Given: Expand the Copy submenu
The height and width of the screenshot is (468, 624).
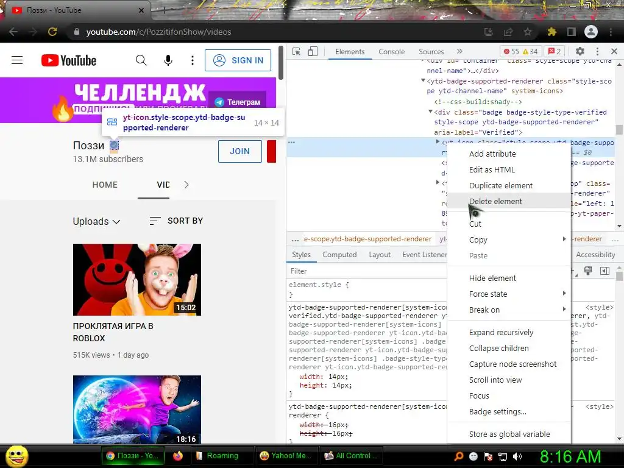Looking at the screenshot, I should coord(509,240).
